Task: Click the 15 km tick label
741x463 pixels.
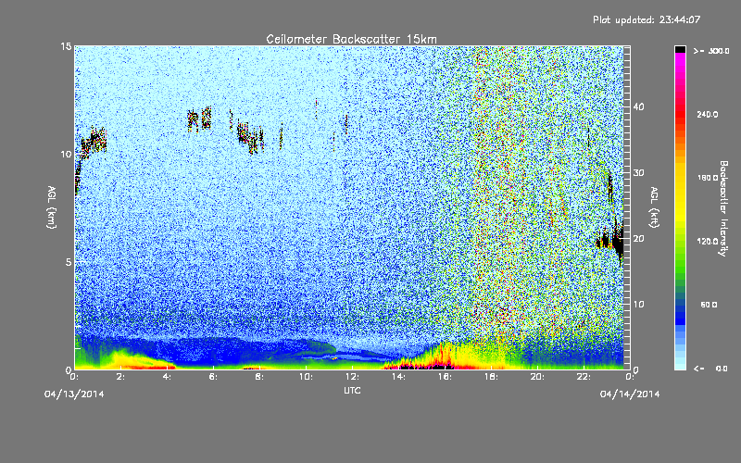Action: coord(66,46)
